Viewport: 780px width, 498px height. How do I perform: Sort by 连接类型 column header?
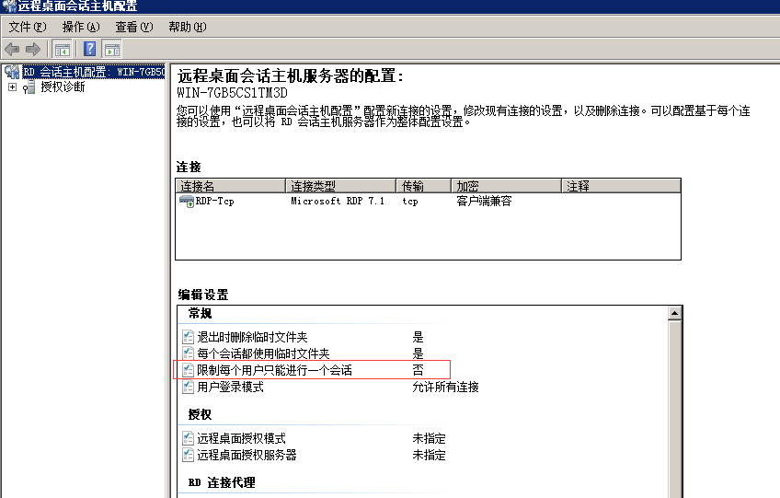340,186
